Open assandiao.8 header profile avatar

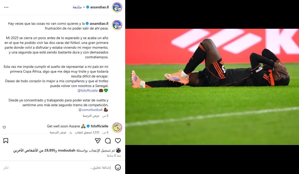coord(117,8)
